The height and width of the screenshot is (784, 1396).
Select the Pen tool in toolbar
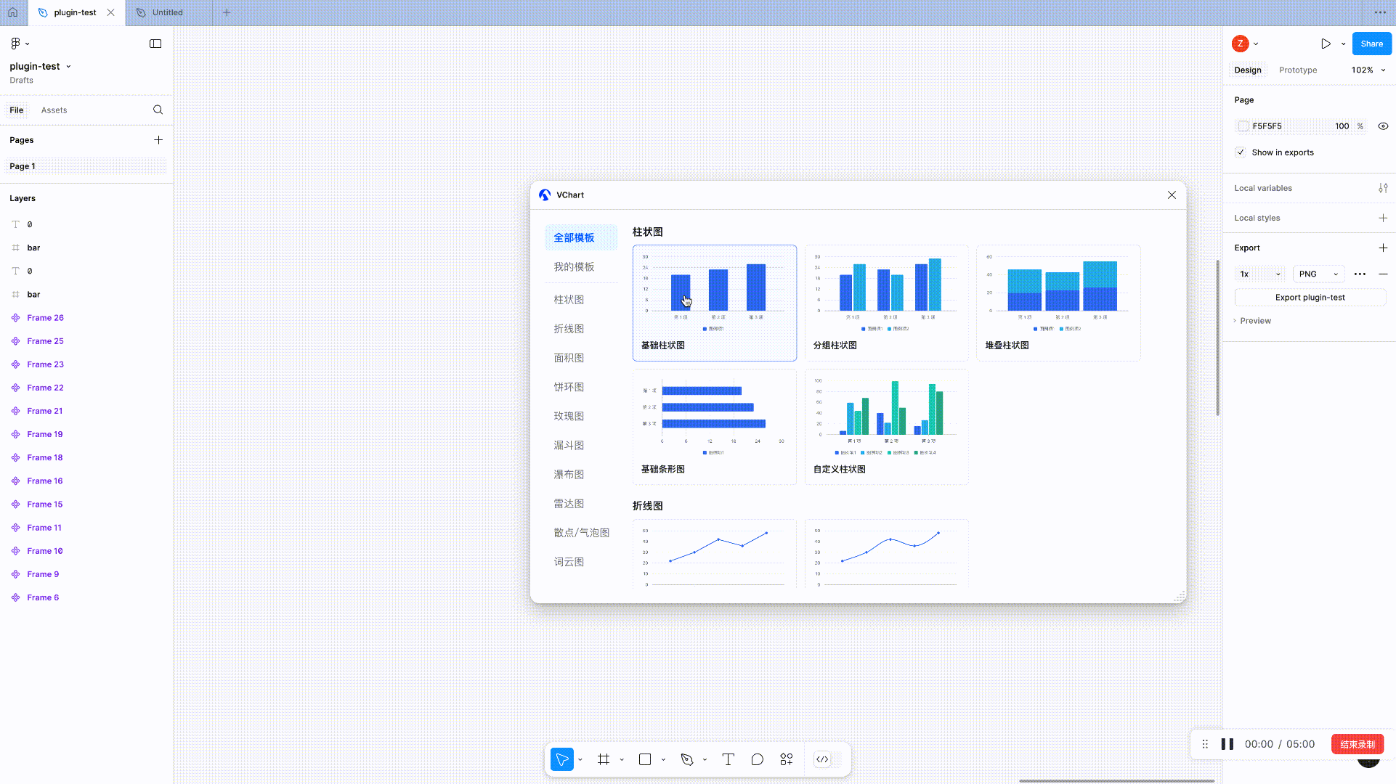point(687,759)
